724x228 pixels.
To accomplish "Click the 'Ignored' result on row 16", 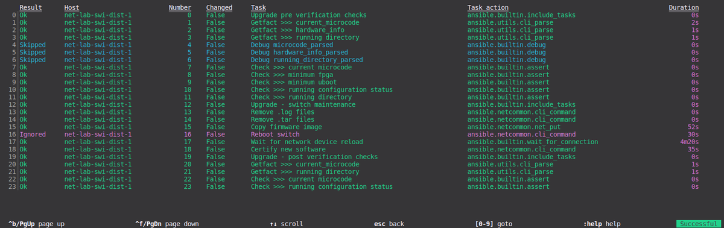I will pos(33,134).
